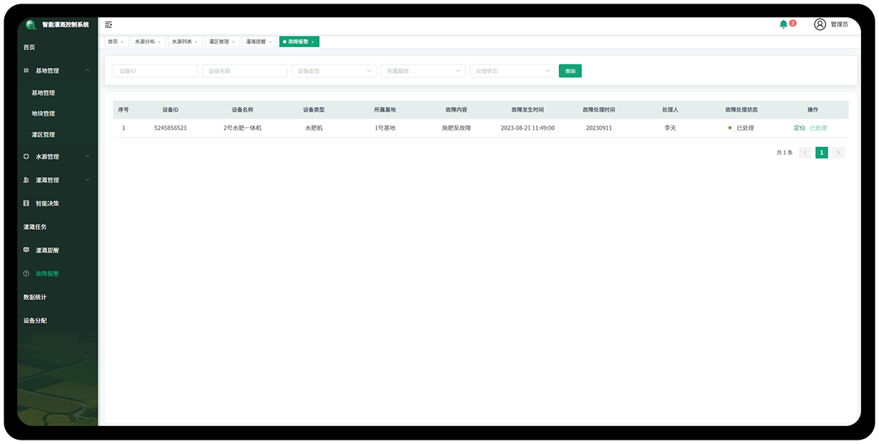This screenshot has height=444, width=879.
Task: Focus the 设备ID input field
Action: (x=155, y=71)
